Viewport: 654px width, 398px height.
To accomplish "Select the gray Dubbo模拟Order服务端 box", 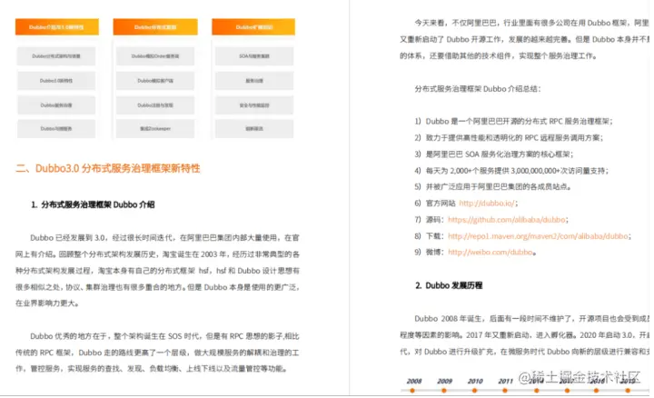I will coord(155,56).
